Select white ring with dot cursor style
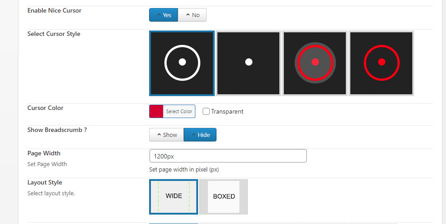This screenshot has width=446, height=224. pyautogui.click(x=182, y=63)
